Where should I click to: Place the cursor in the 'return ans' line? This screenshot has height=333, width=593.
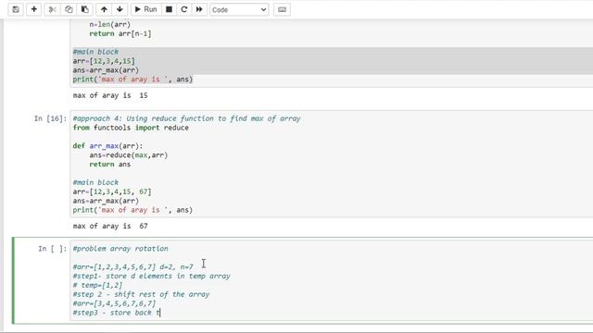point(109,165)
